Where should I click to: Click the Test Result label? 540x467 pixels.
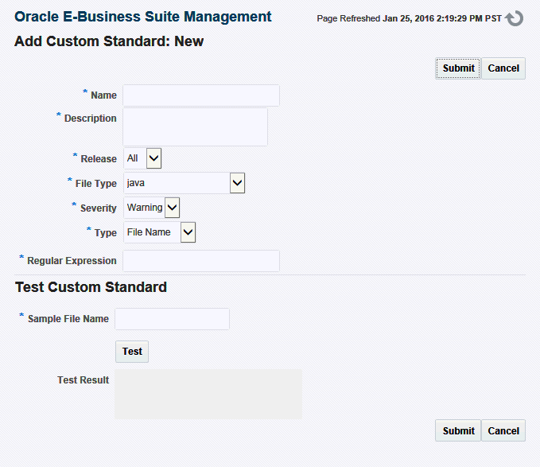83,379
